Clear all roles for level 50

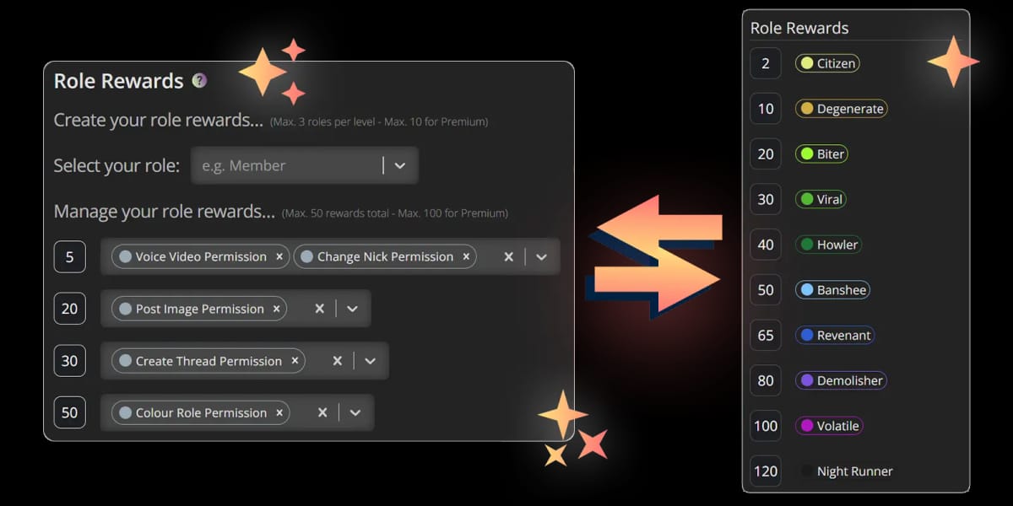coord(322,413)
